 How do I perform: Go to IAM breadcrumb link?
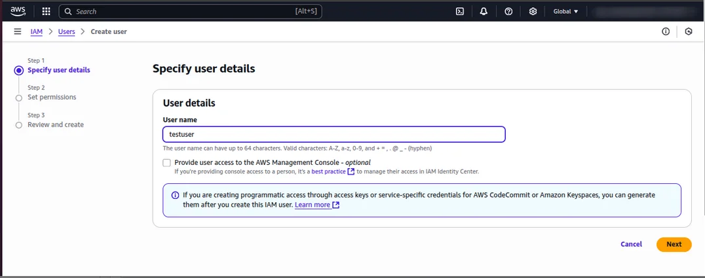tap(37, 31)
